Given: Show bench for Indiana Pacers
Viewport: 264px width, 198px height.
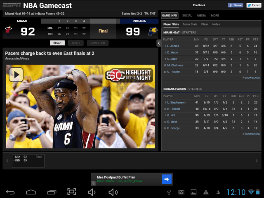Looking at the screenshot, I should 251,134.
